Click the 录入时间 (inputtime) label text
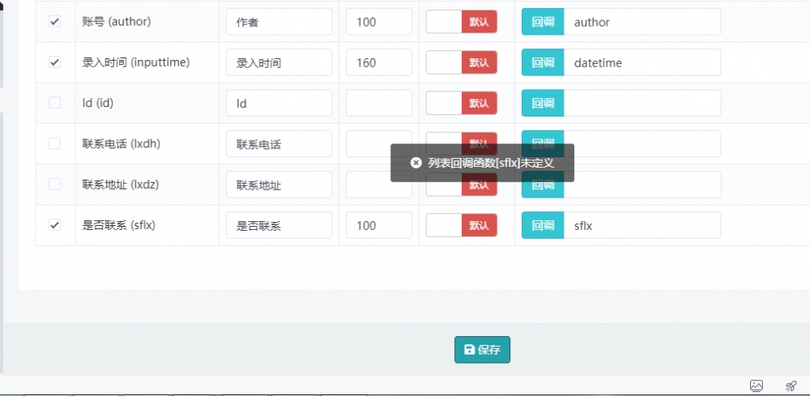Screen dimensions: 810x396 136,62
